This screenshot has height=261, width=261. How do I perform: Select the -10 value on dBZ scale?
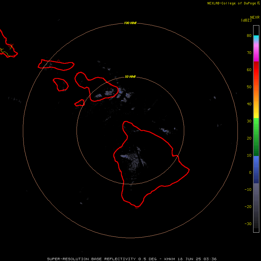[248, 190]
